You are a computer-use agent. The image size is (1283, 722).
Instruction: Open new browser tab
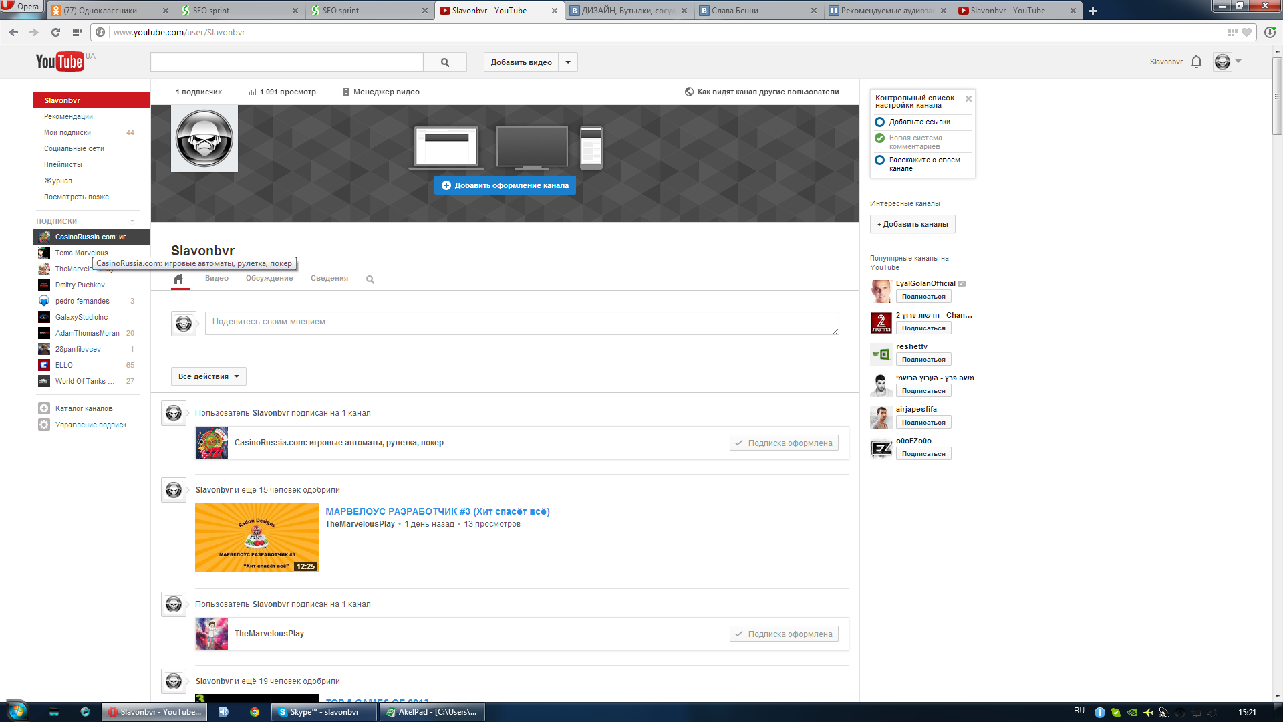coord(1093,11)
